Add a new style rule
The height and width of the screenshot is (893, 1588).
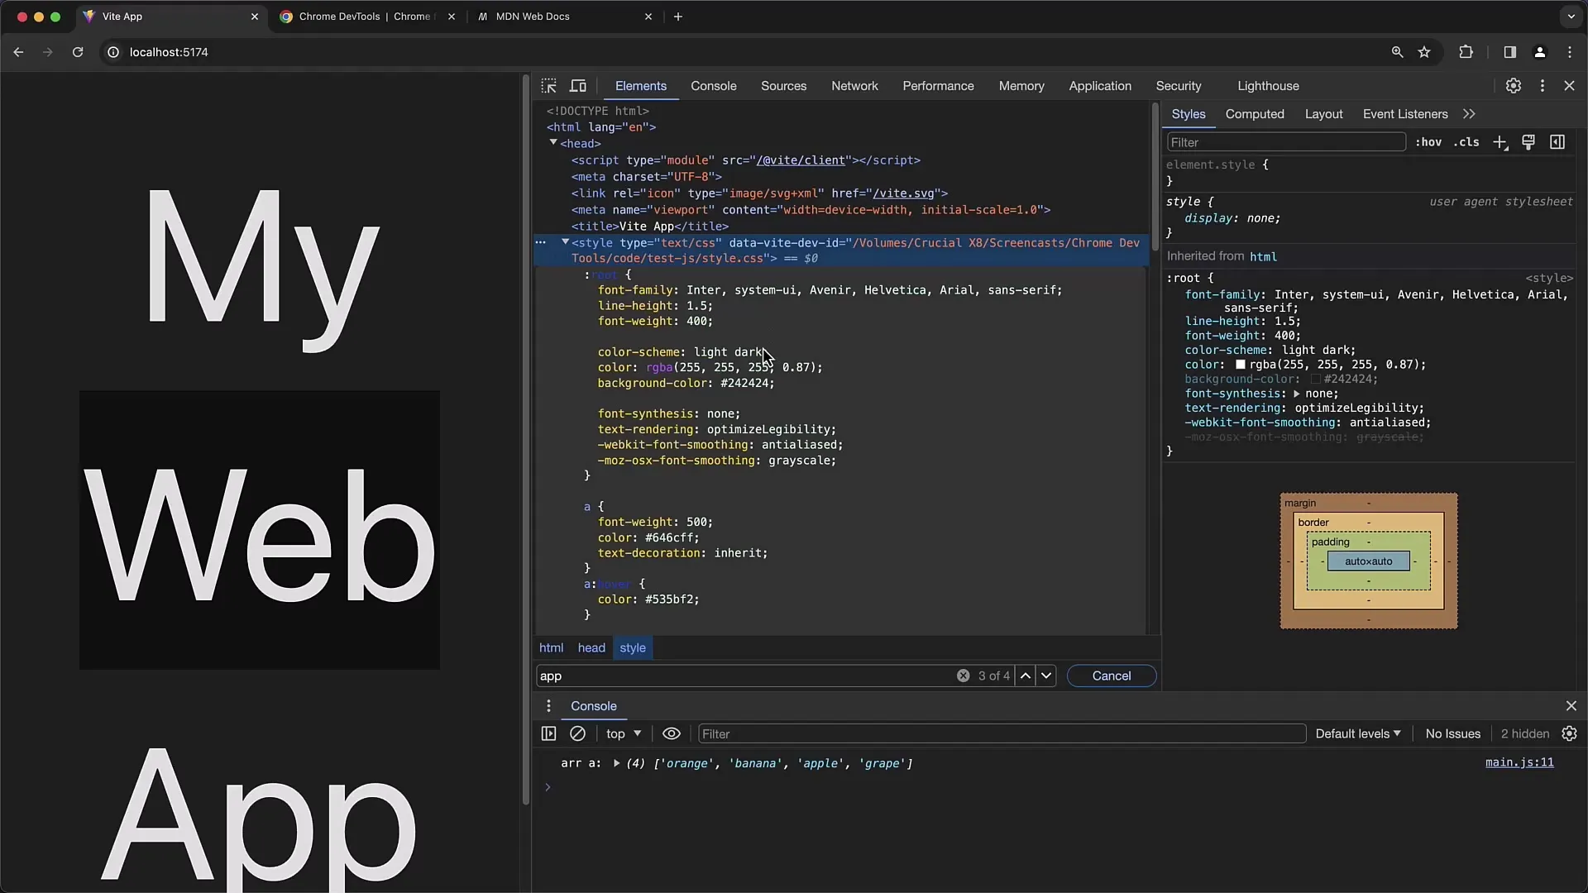[1500, 142]
